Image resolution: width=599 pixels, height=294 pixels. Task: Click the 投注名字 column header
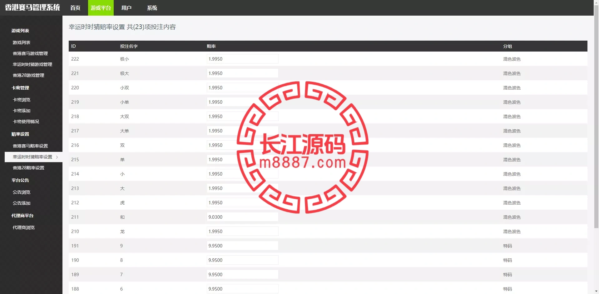coord(129,46)
